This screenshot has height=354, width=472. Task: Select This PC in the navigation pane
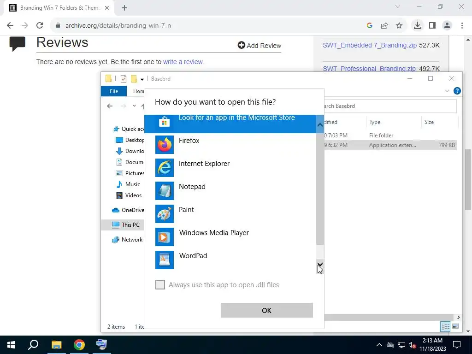tap(126, 224)
